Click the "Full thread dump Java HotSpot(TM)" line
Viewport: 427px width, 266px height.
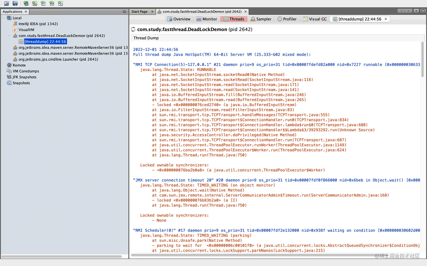click(222, 55)
